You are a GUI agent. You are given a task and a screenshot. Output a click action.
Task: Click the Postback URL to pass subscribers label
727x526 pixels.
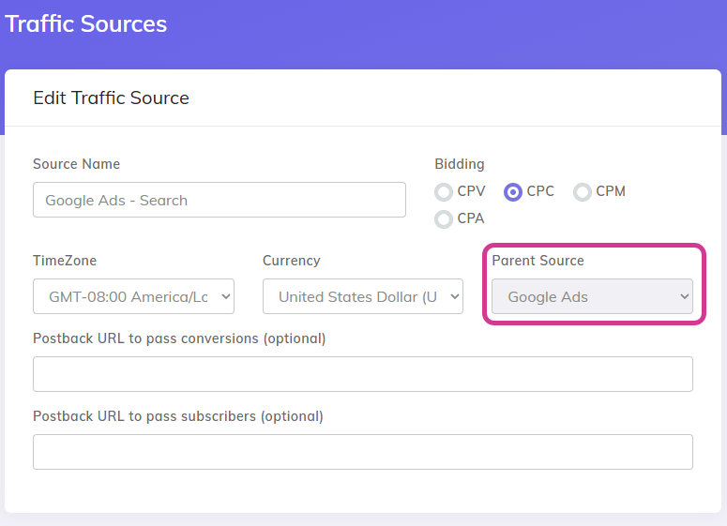(x=178, y=416)
